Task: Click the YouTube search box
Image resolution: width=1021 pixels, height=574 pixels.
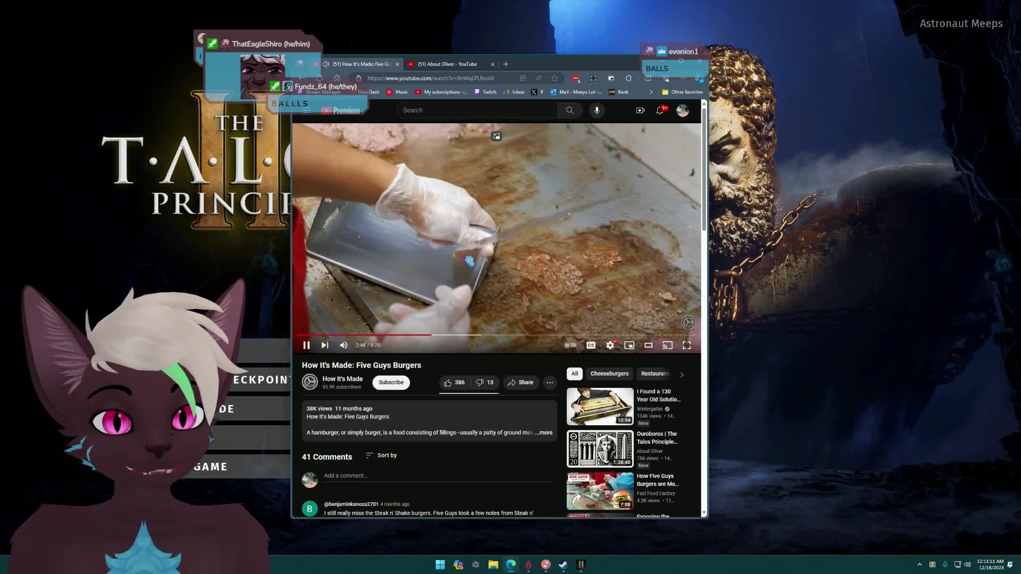Action: (477, 110)
